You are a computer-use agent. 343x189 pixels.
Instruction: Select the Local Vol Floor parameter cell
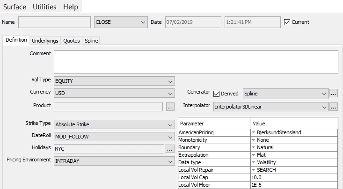[x=214, y=185]
